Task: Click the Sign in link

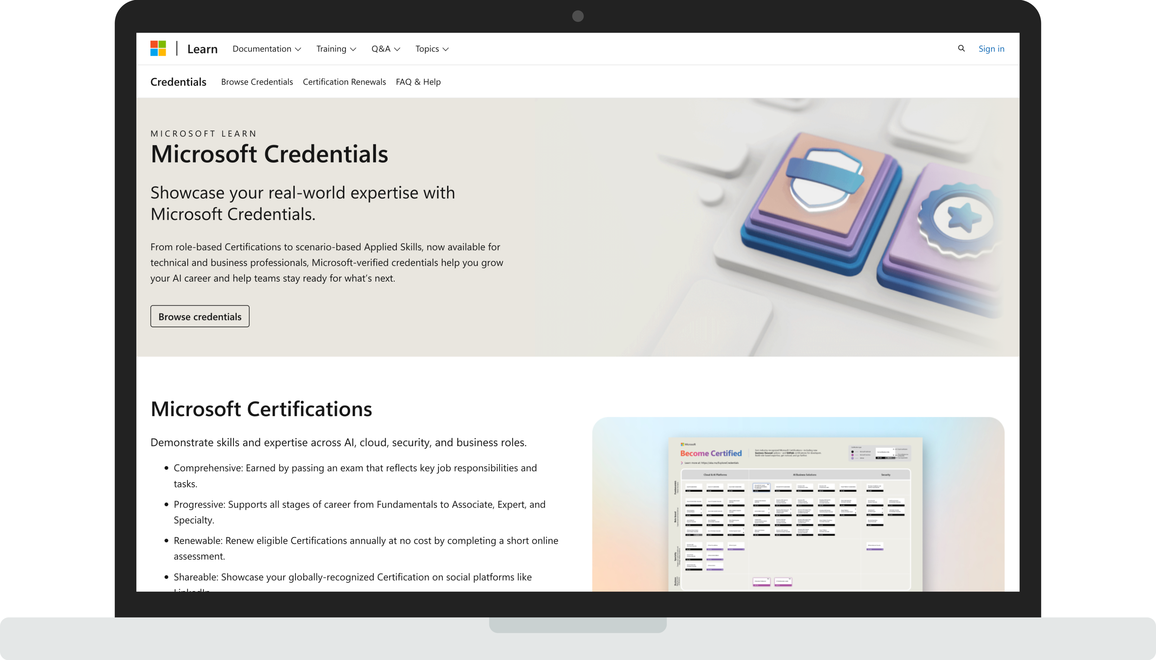Action: pyautogui.click(x=991, y=49)
